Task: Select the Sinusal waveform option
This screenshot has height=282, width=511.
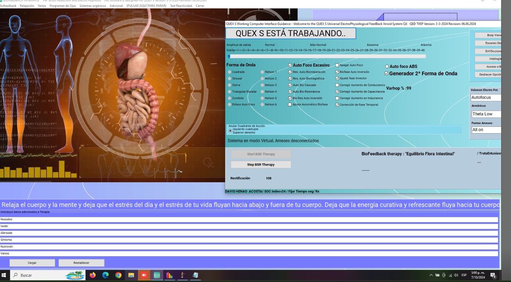Action: point(229,79)
